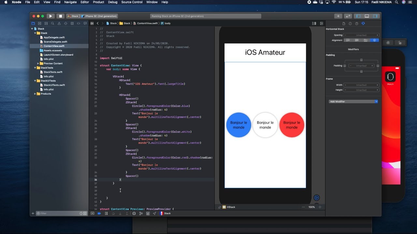Show the Test navigator
This screenshot has width=417, height=234.
coord(65,23)
